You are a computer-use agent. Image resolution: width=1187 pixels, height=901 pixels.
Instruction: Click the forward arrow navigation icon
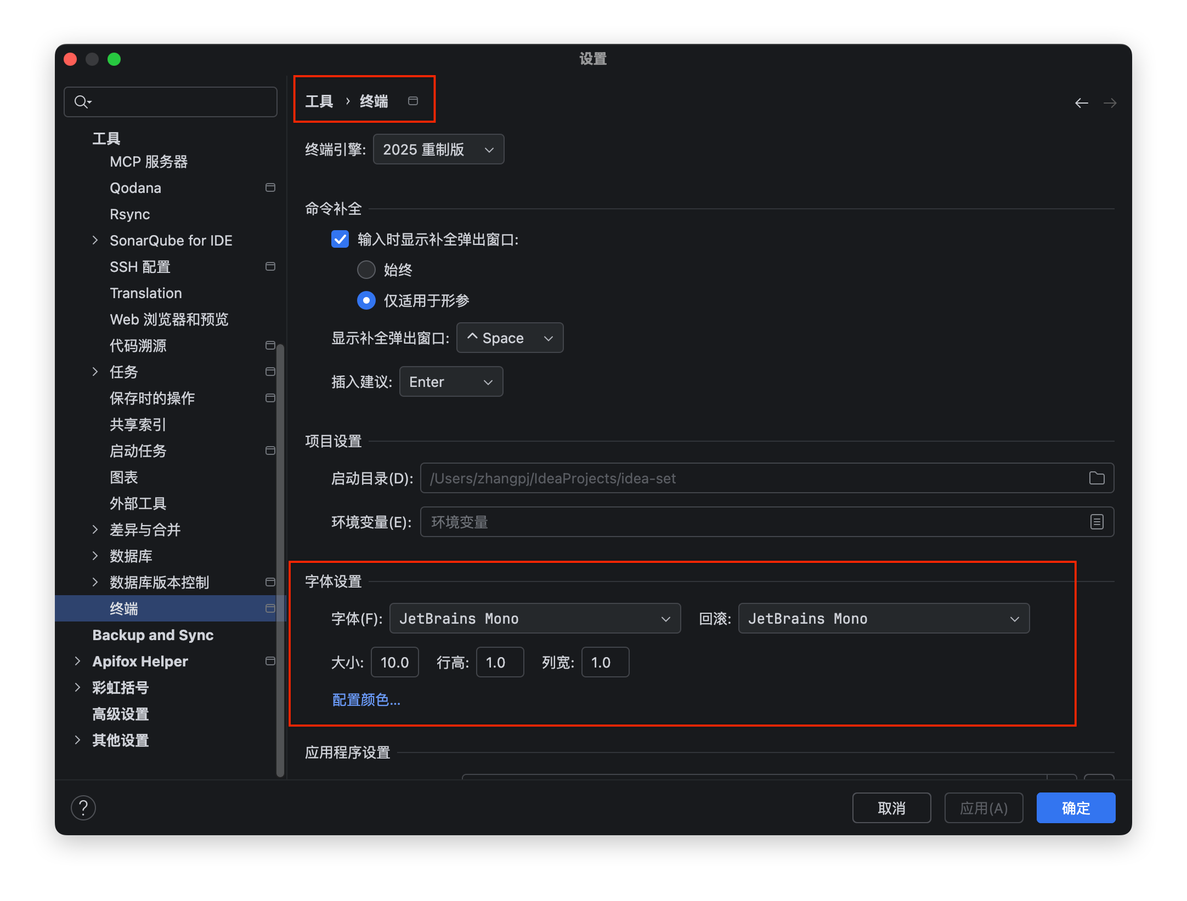1110,103
